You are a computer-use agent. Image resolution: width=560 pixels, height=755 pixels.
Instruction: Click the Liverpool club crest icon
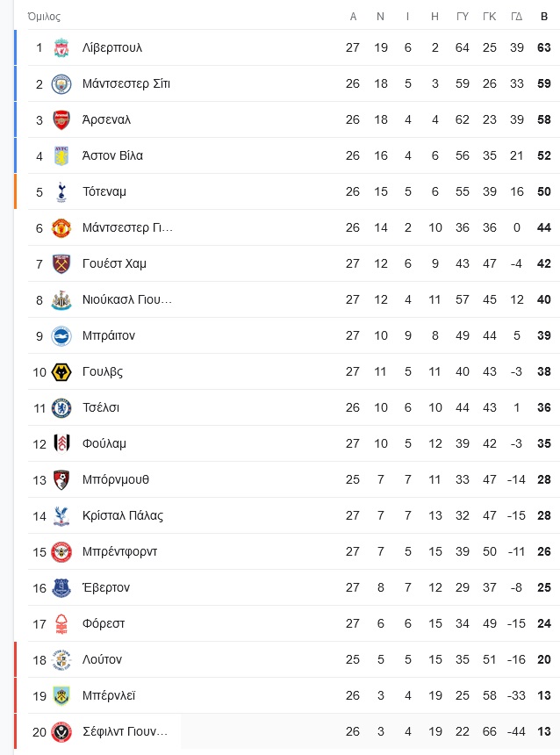61,47
